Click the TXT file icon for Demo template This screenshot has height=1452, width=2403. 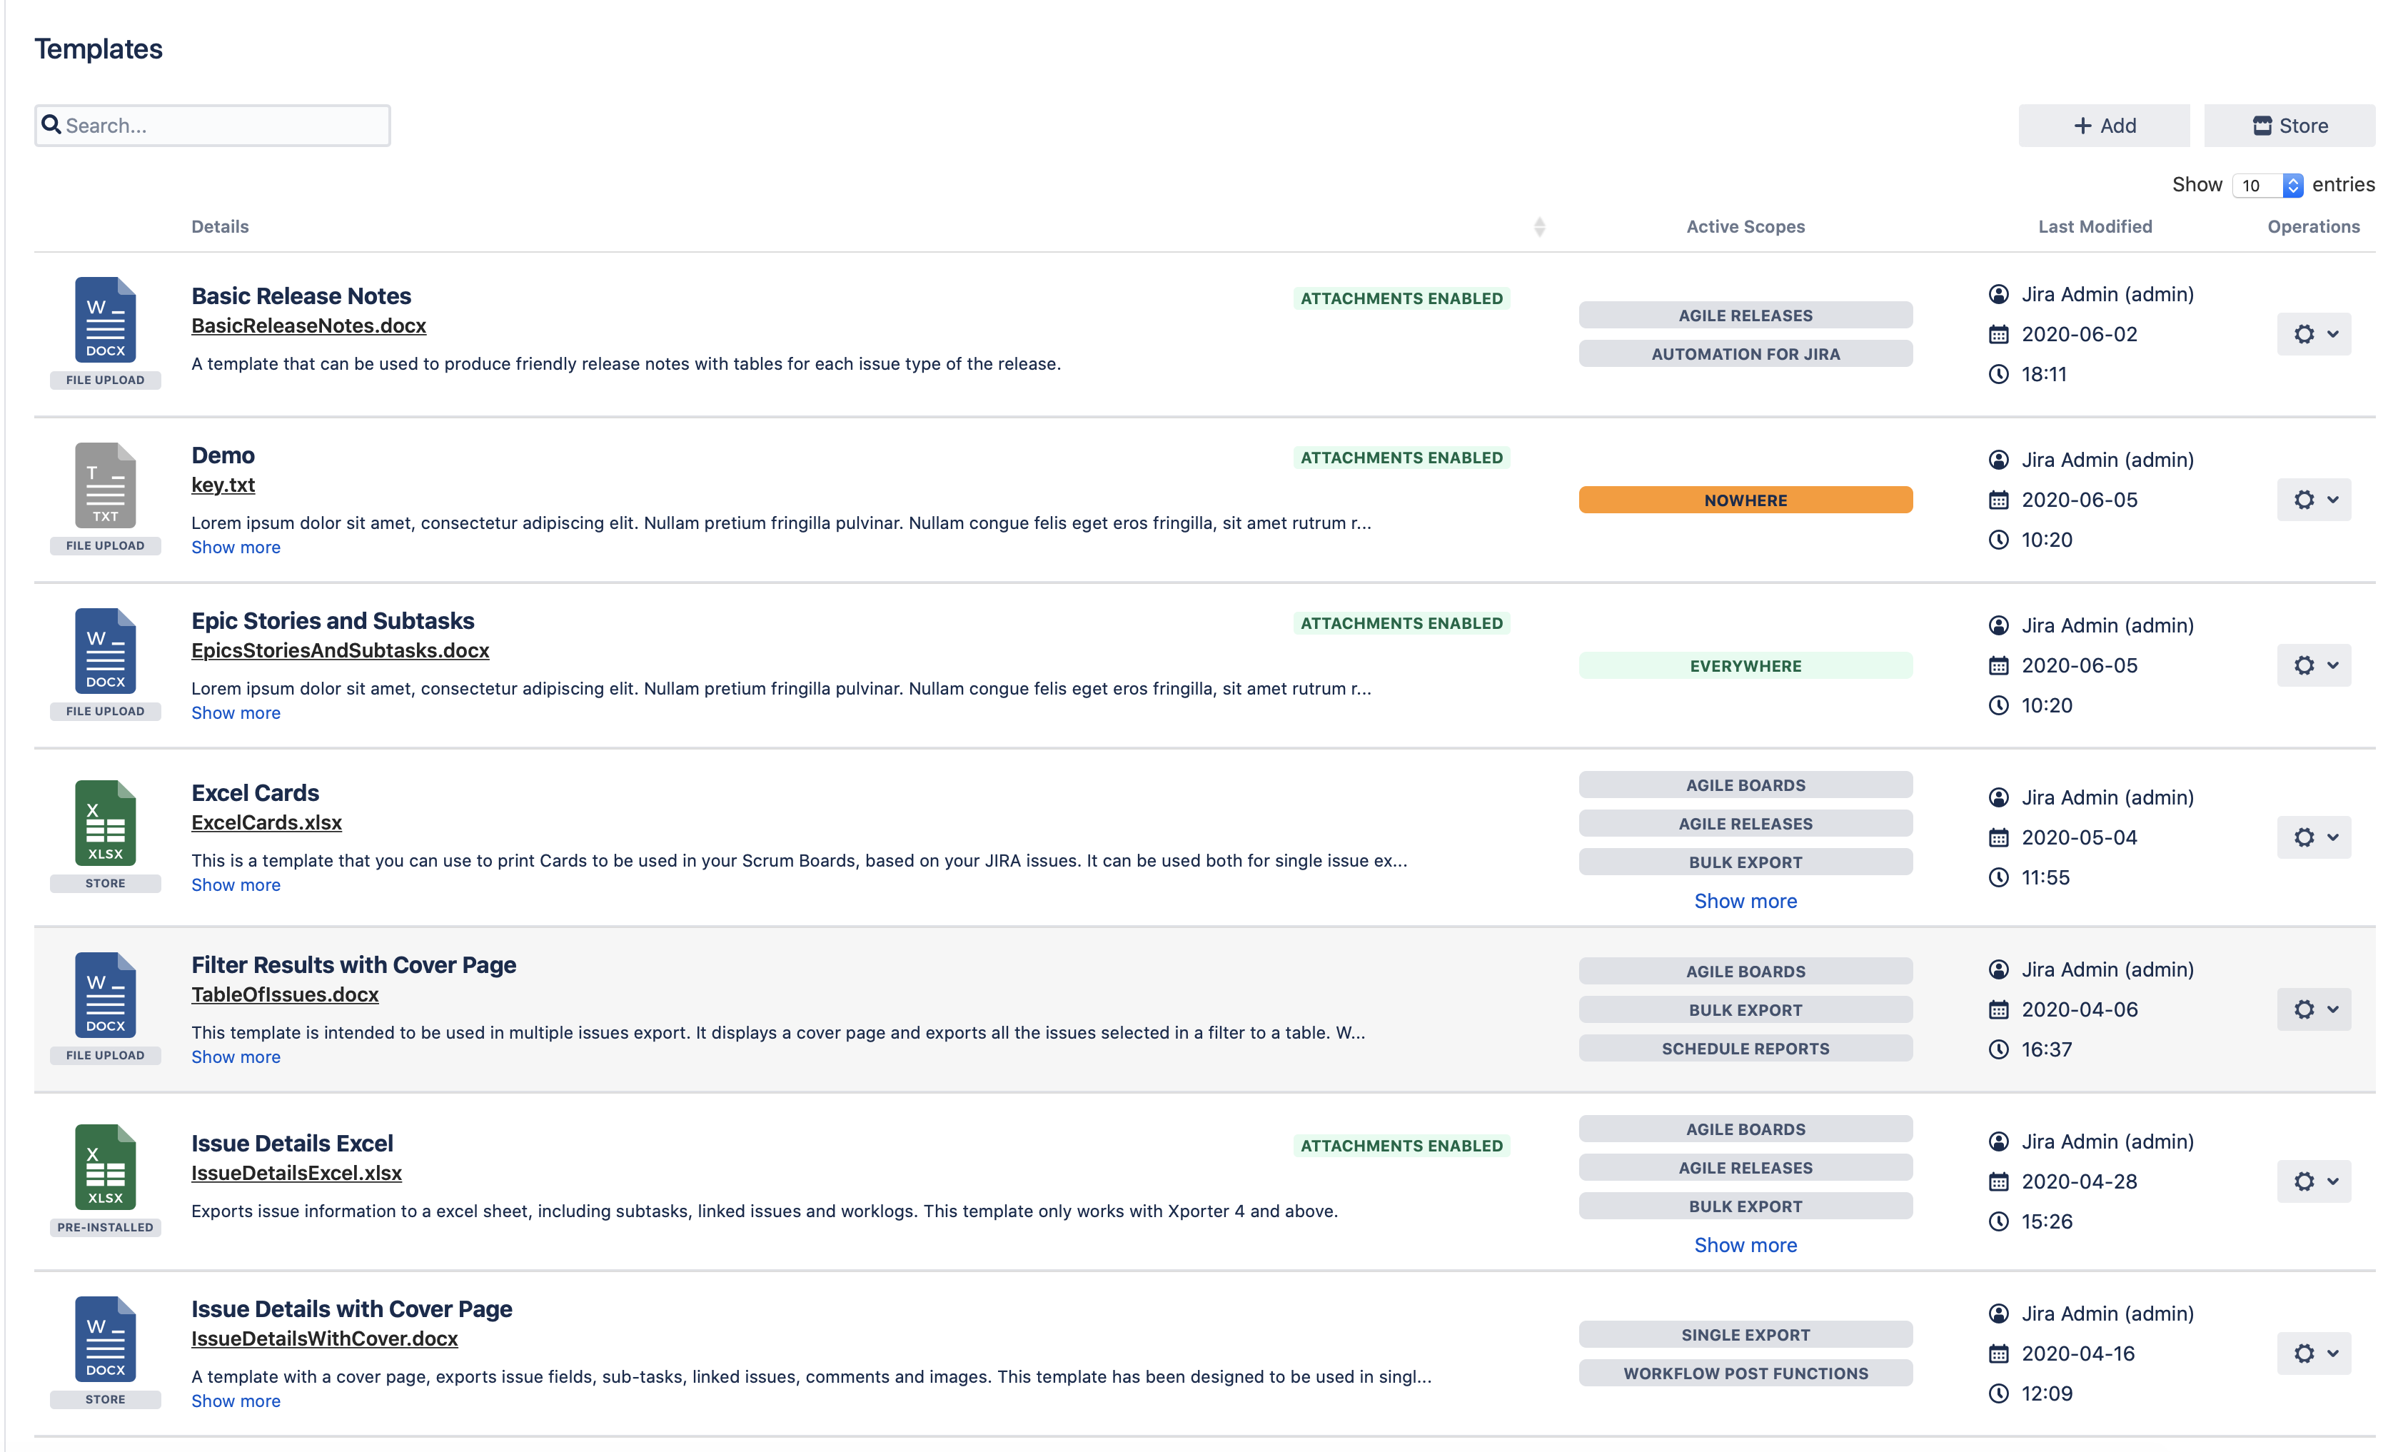click(106, 485)
